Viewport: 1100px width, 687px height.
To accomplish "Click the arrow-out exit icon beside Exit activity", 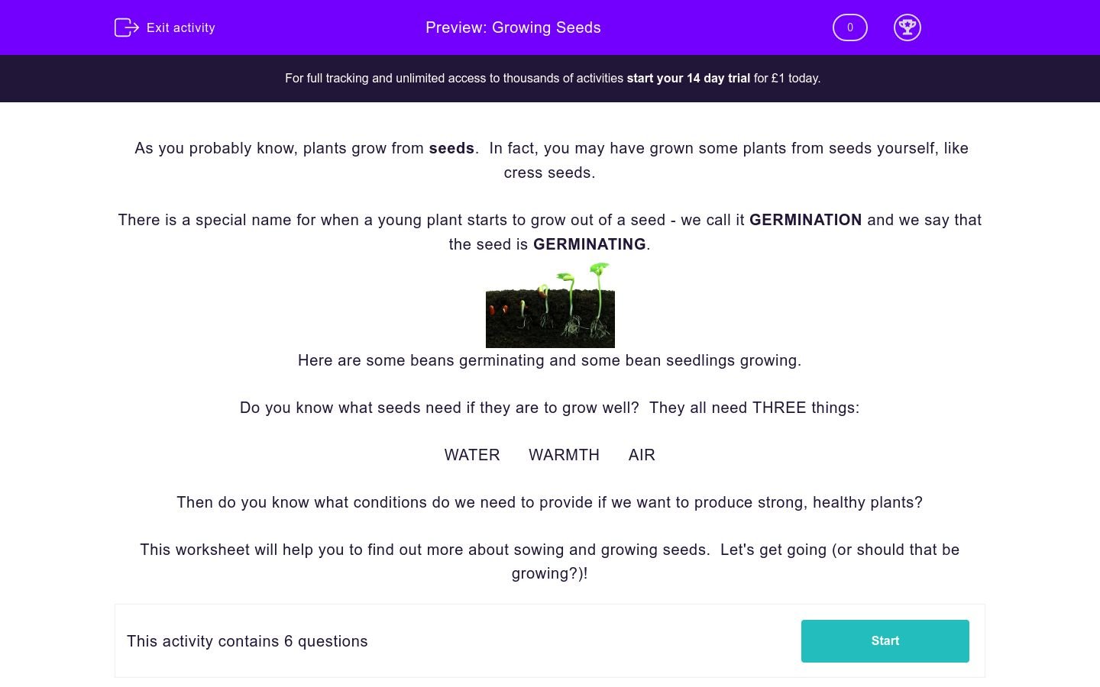I will [126, 27].
